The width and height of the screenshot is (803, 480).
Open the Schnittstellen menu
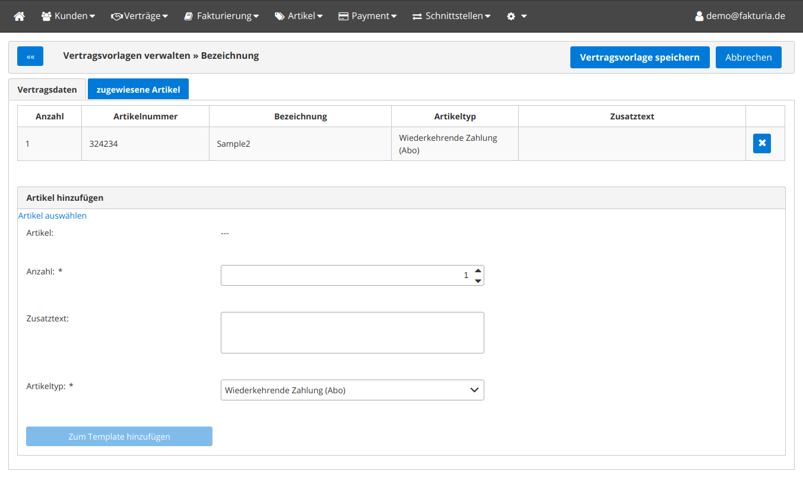click(452, 16)
